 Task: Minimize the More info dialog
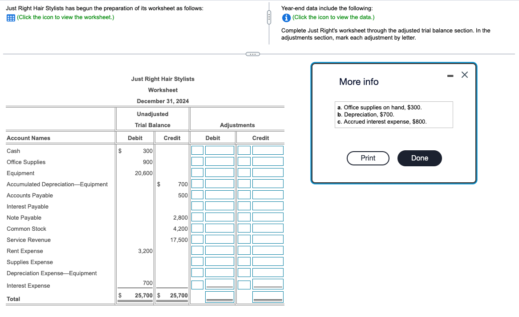450,76
